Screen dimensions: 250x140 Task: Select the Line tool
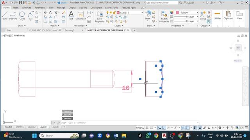[5, 16]
